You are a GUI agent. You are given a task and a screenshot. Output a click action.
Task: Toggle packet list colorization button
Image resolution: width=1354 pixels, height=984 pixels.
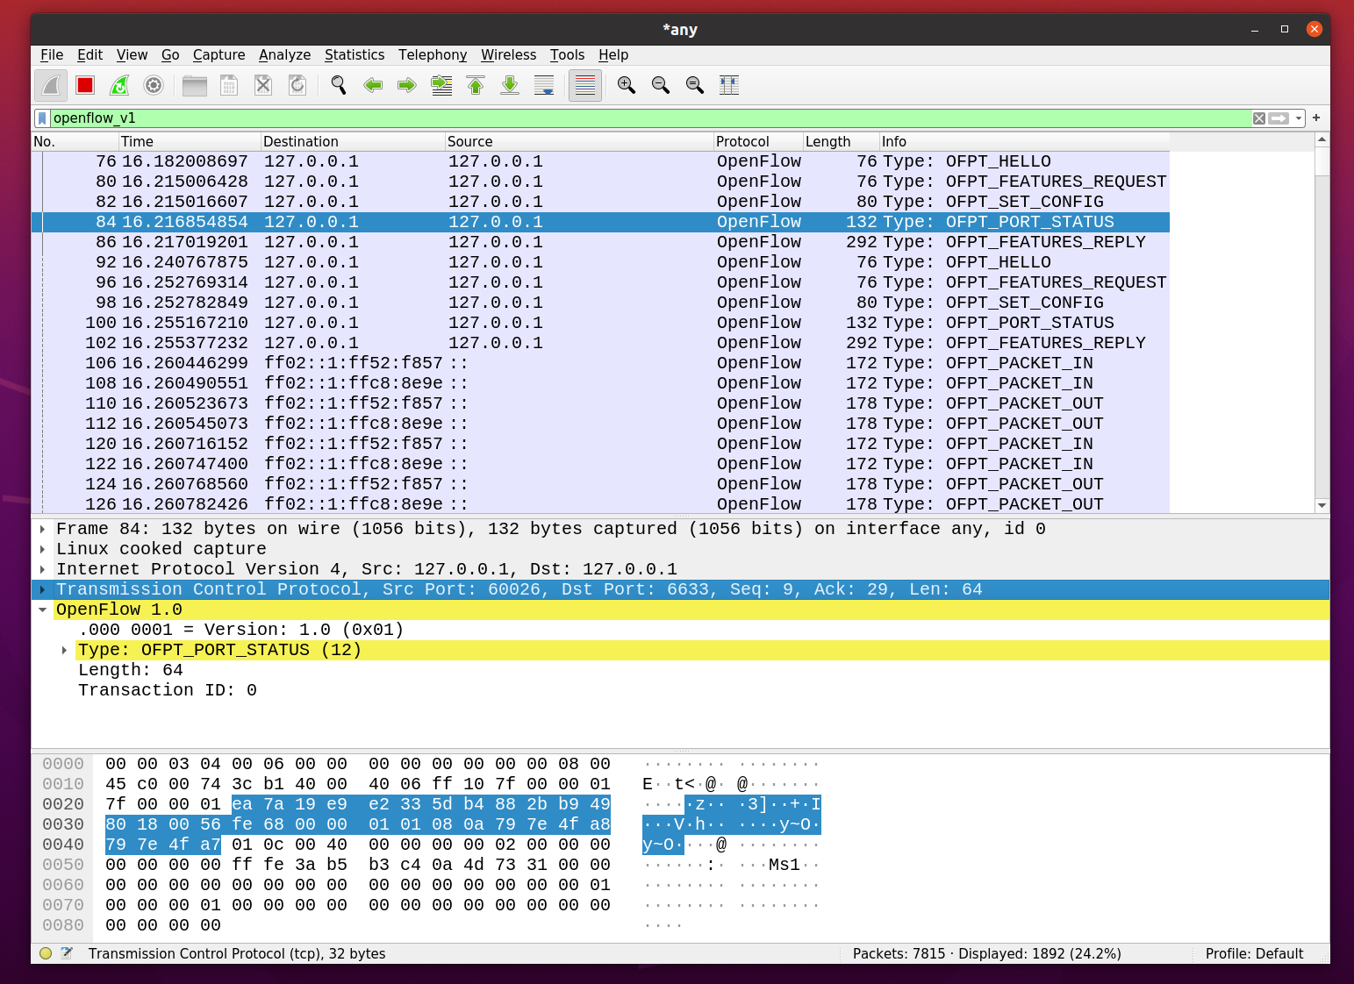click(585, 85)
